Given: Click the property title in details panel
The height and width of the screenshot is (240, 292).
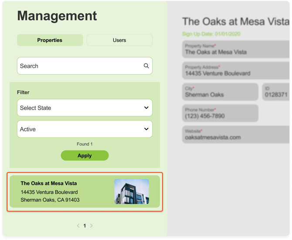Looking at the screenshot, I should click(235, 22).
